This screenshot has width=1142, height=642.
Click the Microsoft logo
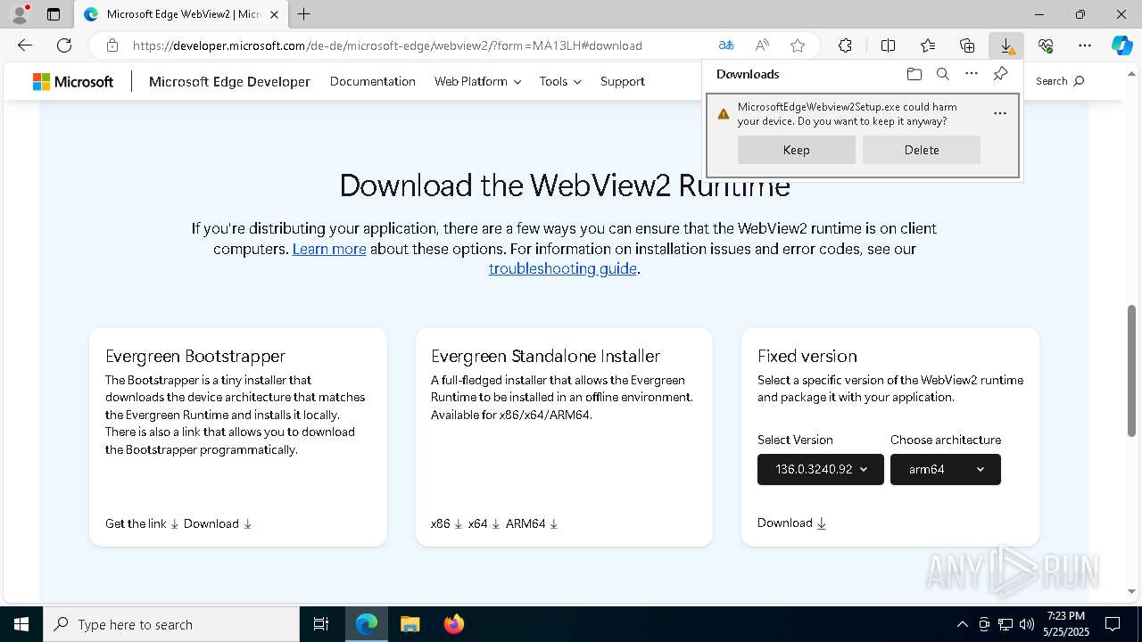[73, 81]
